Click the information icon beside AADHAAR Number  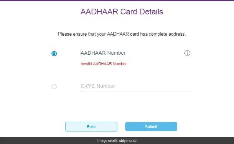(187, 53)
